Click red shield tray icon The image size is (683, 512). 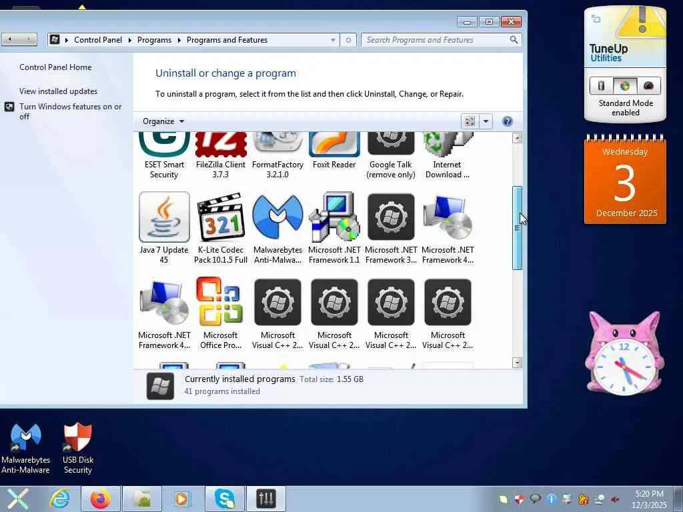(x=519, y=499)
